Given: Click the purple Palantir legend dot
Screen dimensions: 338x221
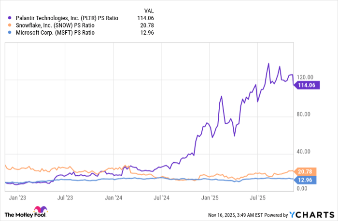Looking at the screenshot, I should coord(10,18).
